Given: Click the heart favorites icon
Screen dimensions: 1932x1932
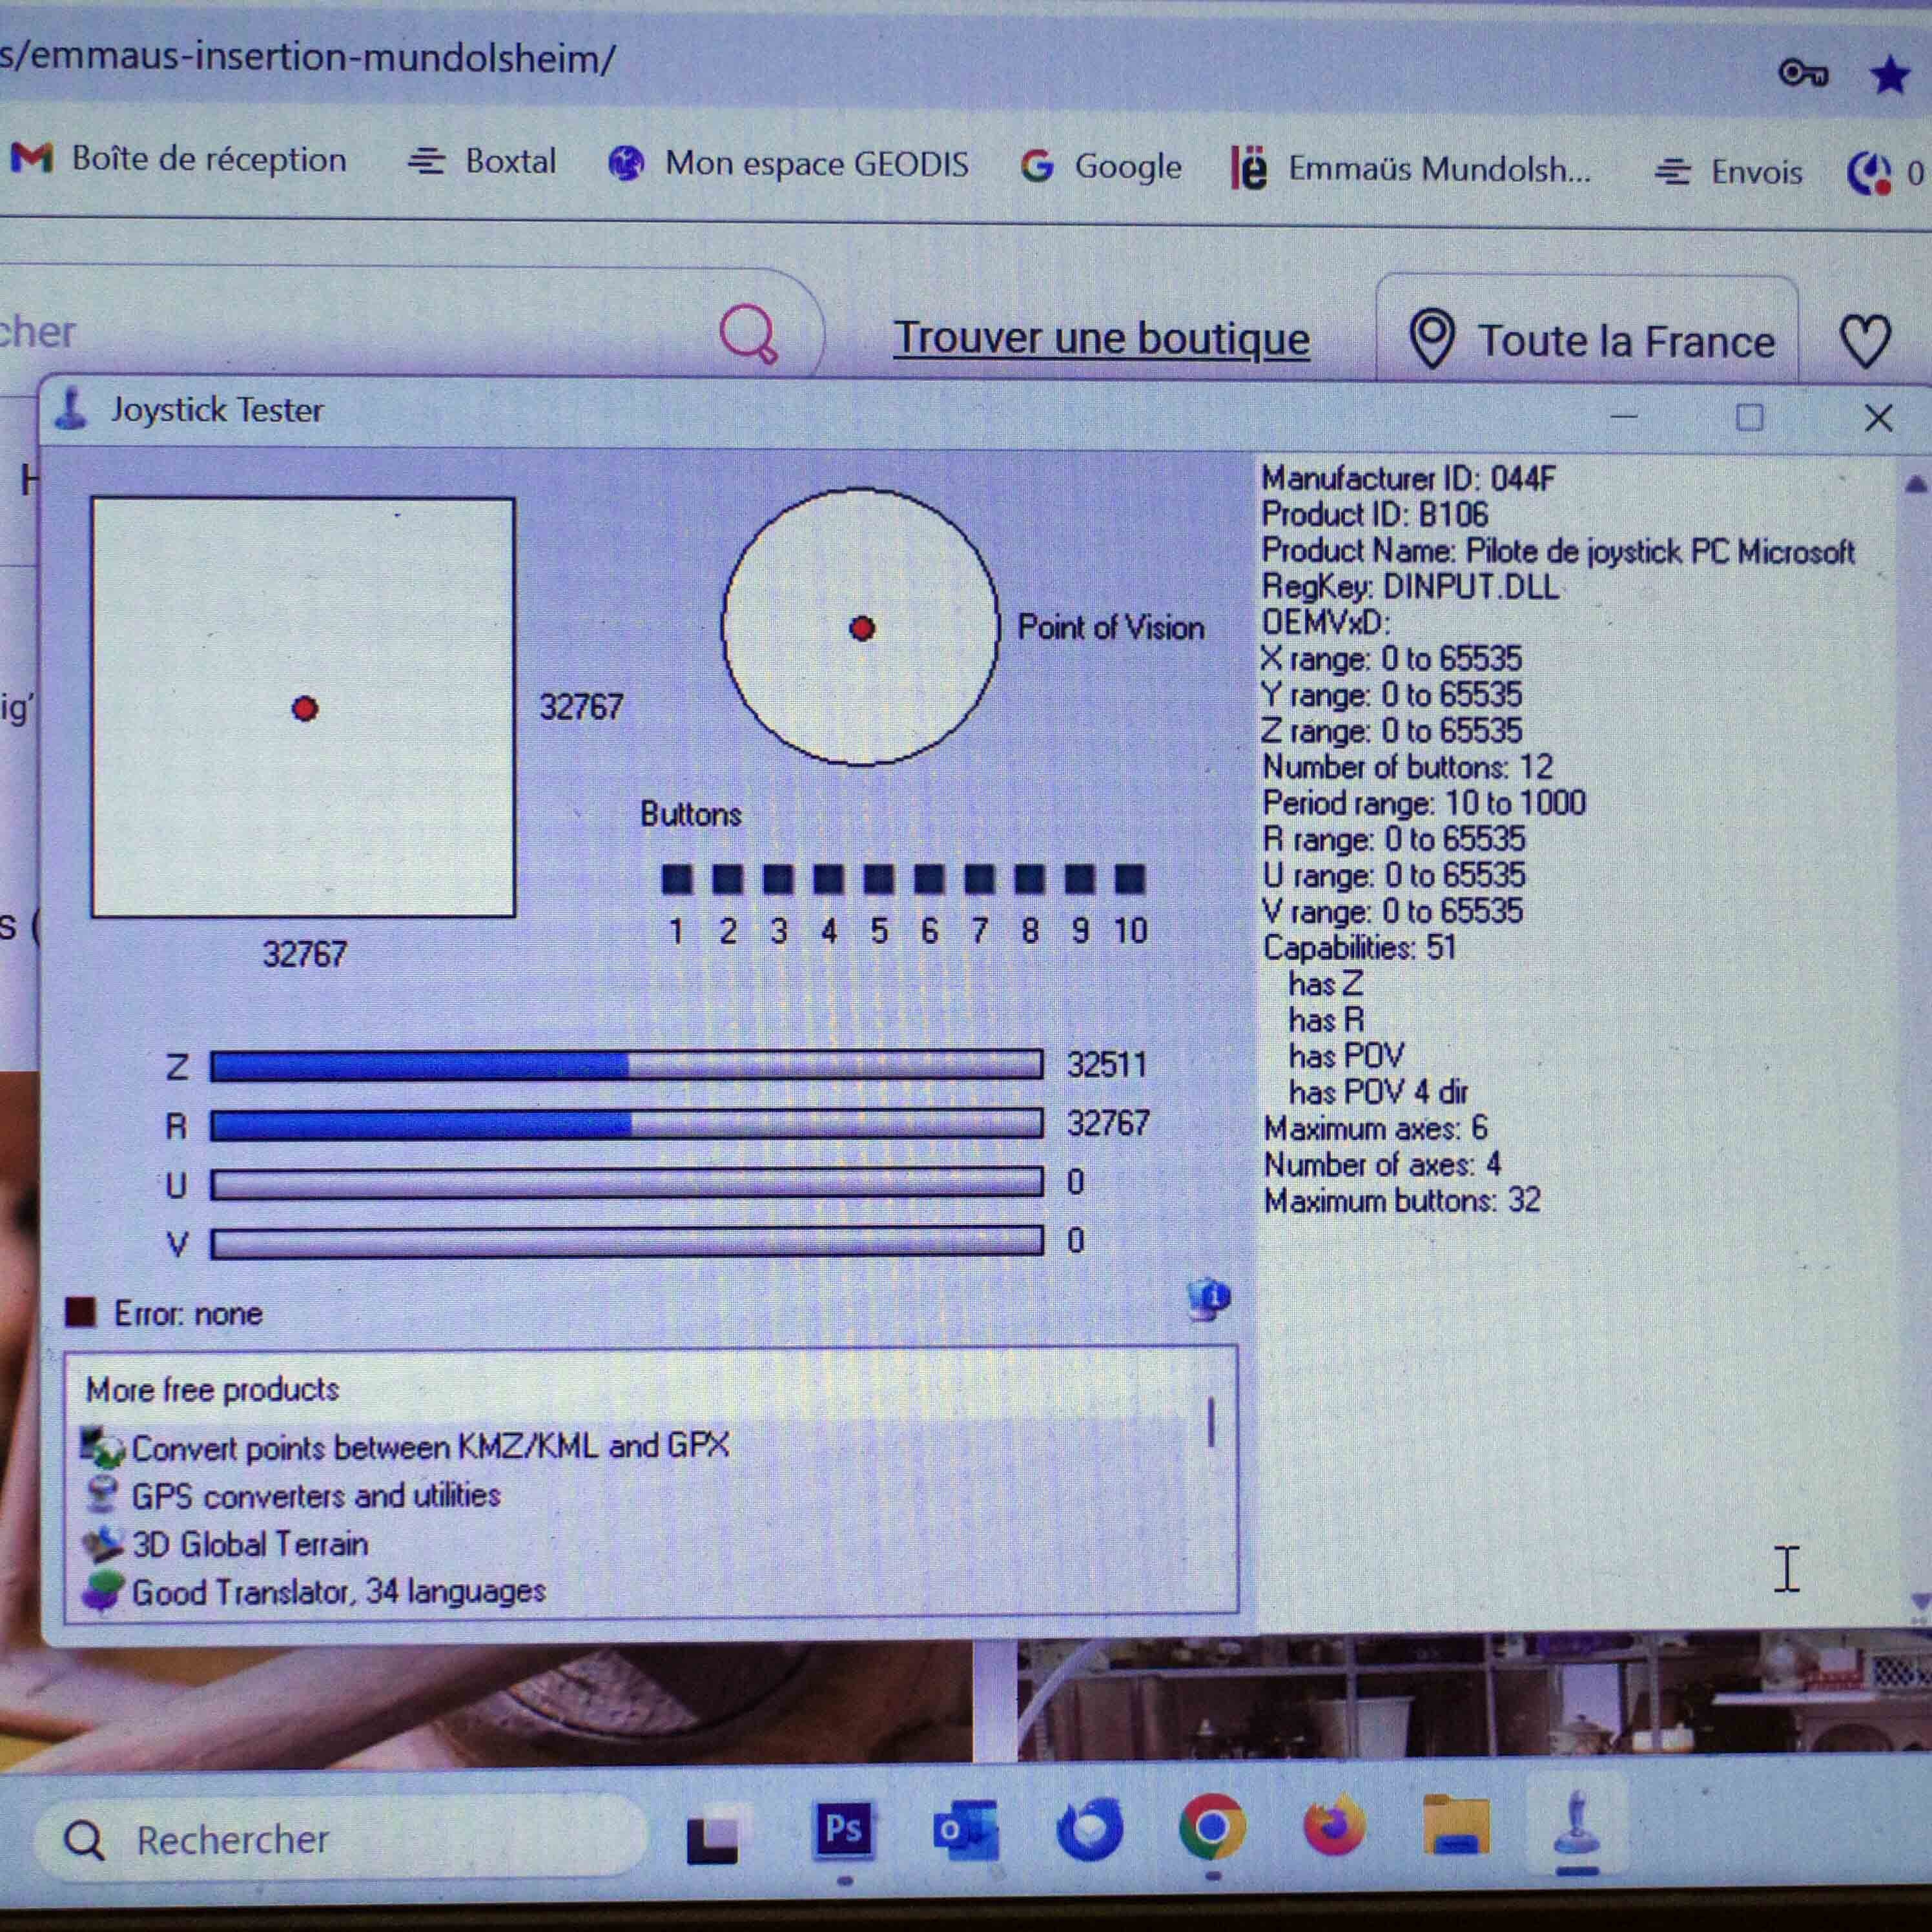Looking at the screenshot, I should pos(1865,341).
